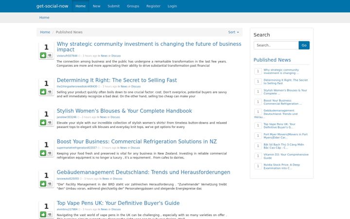Image resolution: width=350 pixels, height=219 pixels.
Task: Open sidebar link 'Stylish Women's Blouses & Your Complete'
Action: click(285, 92)
